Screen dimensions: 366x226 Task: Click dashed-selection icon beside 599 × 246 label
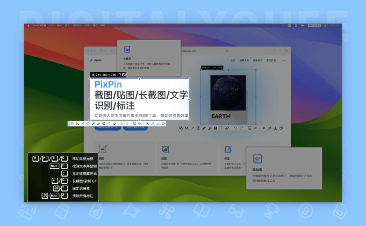(119, 75)
